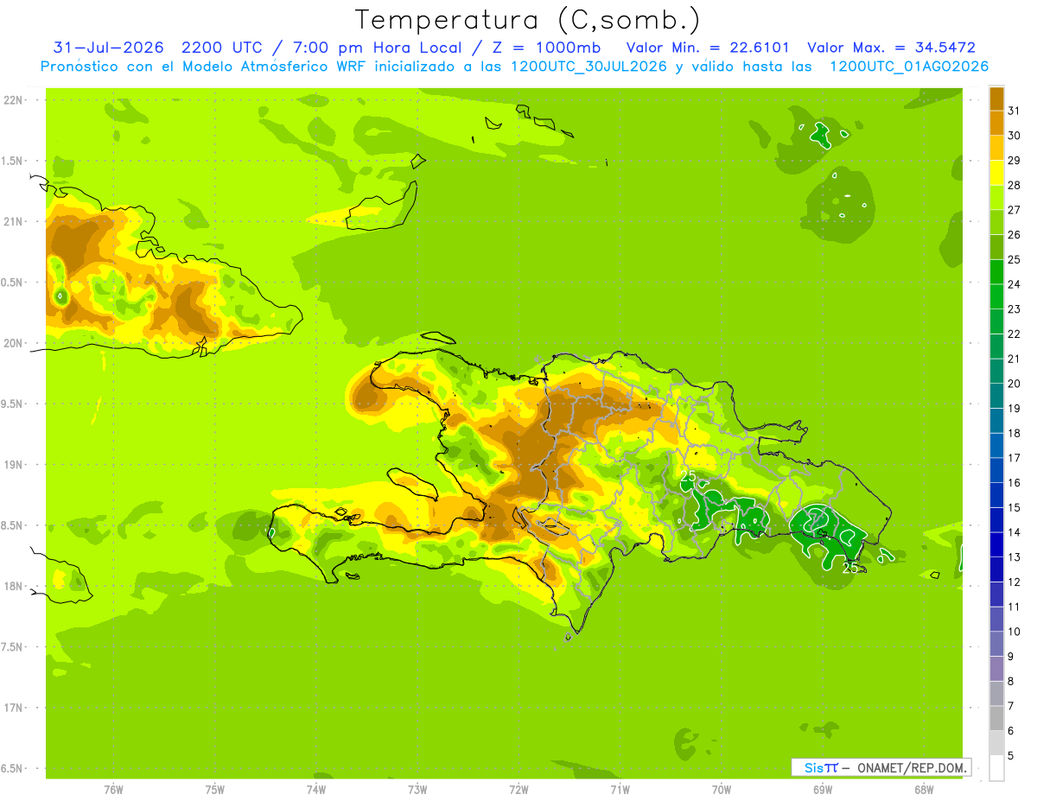
Task: Click the "8" label on the color scale
Action: click(1011, 682)
